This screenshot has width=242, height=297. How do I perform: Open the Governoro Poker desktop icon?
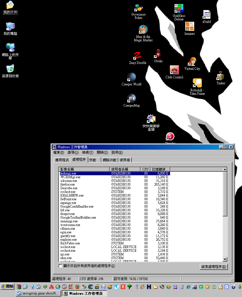coord(138,8)
